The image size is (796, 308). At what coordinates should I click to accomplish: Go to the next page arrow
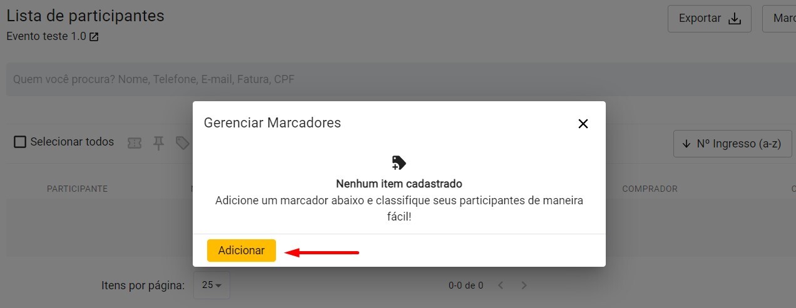click(x=524, y=286)
